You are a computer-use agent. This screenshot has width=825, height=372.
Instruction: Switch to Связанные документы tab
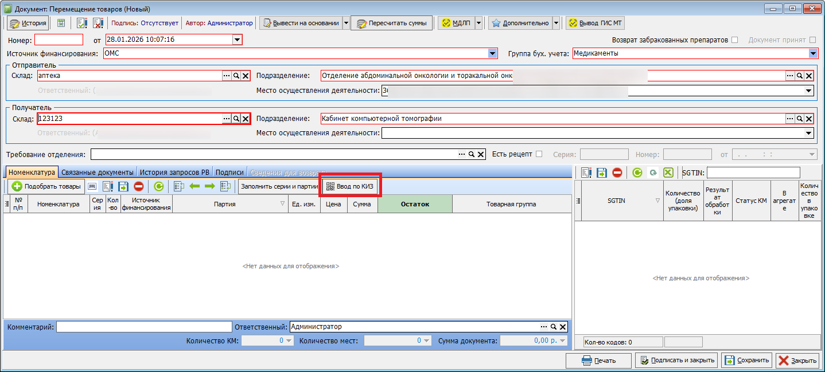coord(98,173)
